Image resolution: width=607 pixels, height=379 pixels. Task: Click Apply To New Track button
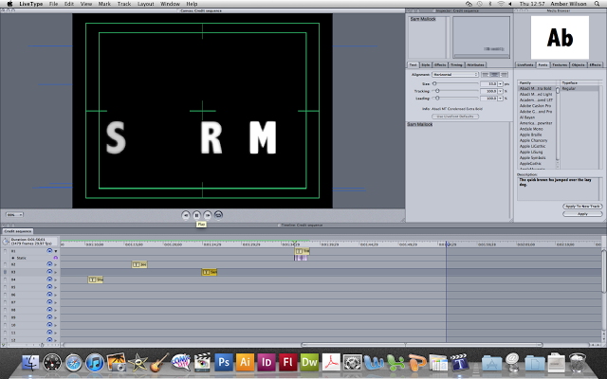click(582, 207)
